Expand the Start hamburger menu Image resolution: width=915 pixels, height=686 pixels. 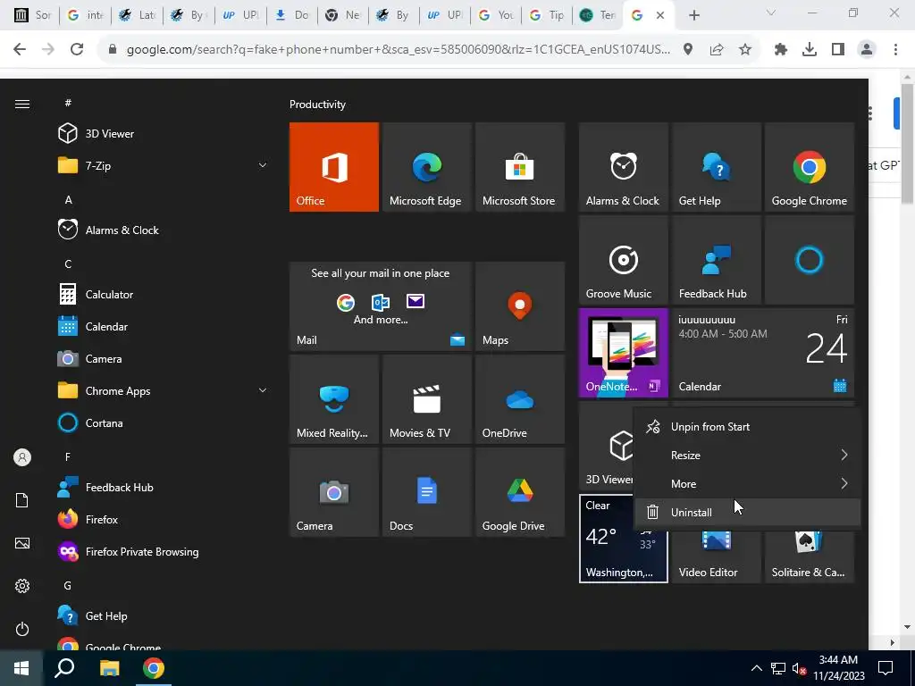point(22,104)
